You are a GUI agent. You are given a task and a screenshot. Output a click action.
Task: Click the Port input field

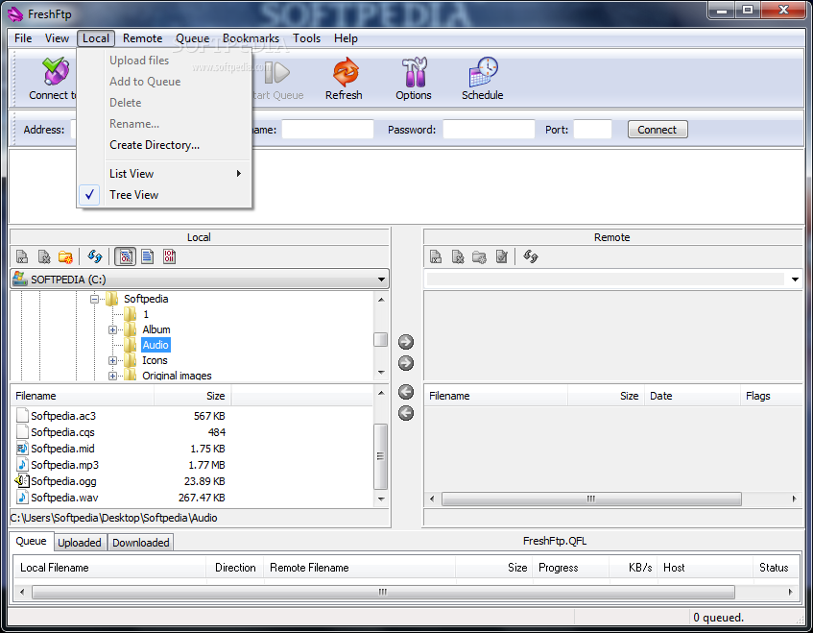pyautogui.click(x=592, y=130)
